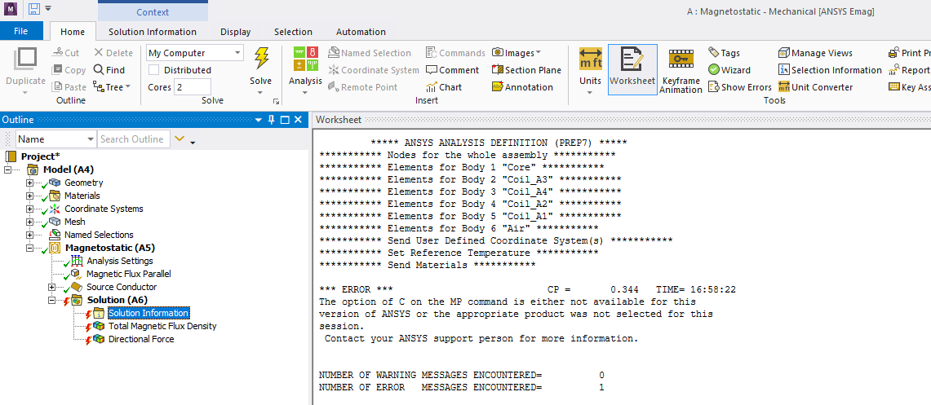Switch to the Home ribbon tab
The height and width of the screenshot is (405, 931).
coord(73,32)
